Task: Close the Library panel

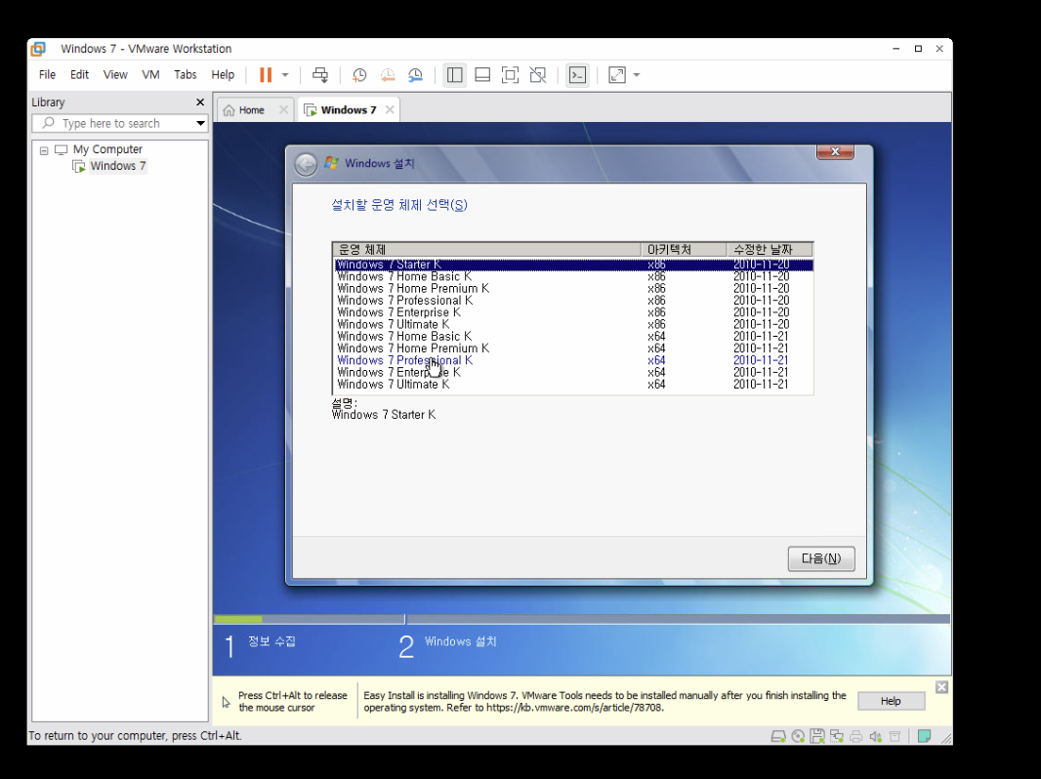Action: coord(200,102)
